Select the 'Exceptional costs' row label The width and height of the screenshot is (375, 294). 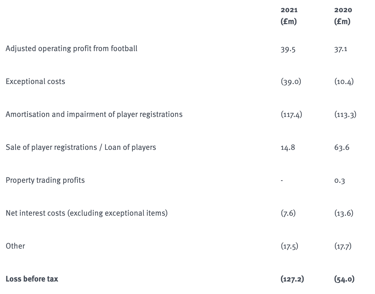coord(35,81)
